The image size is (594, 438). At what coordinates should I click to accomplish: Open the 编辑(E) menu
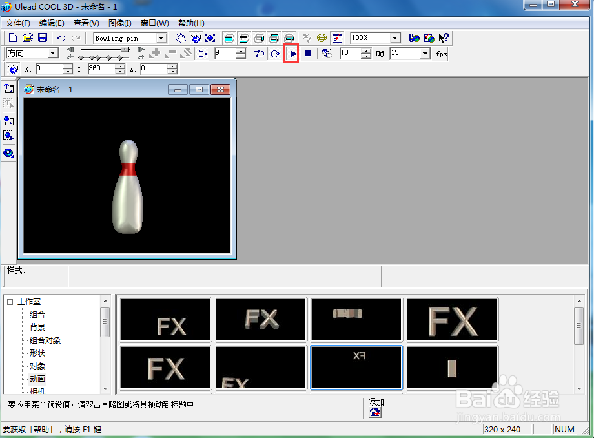52,23
